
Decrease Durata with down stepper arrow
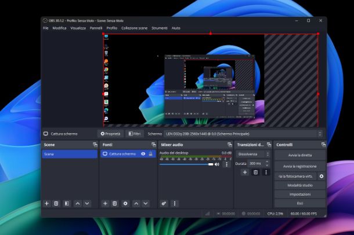267,166
